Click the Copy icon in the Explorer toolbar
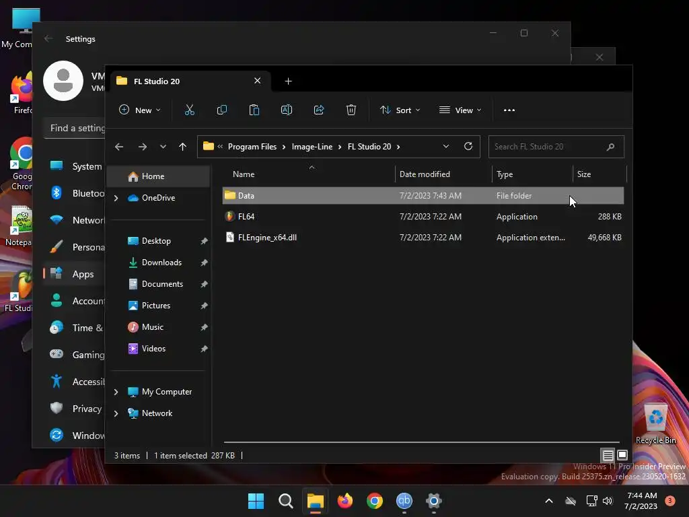 tap(222, 110)
